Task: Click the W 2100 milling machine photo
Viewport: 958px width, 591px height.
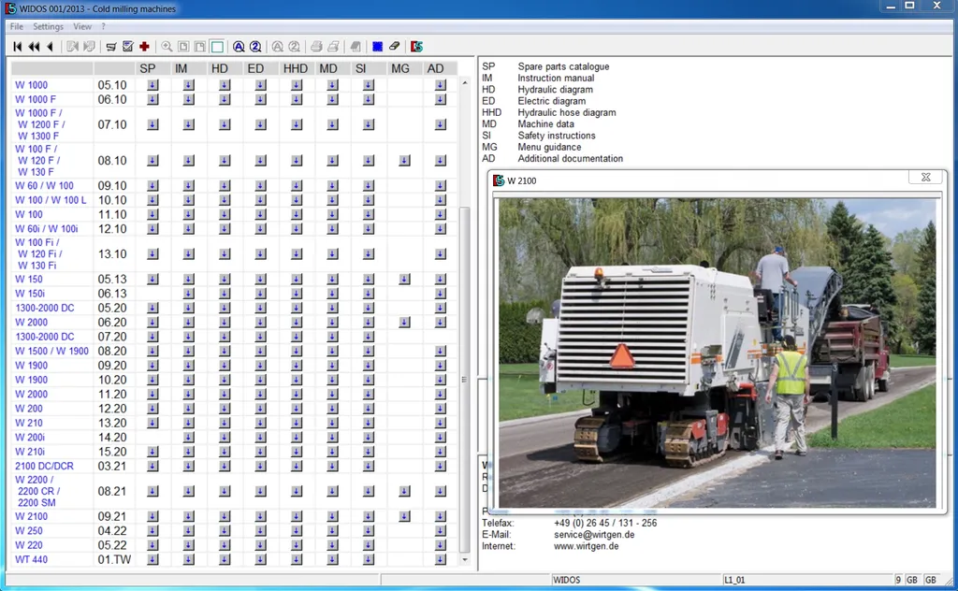Action: point(718,353)
